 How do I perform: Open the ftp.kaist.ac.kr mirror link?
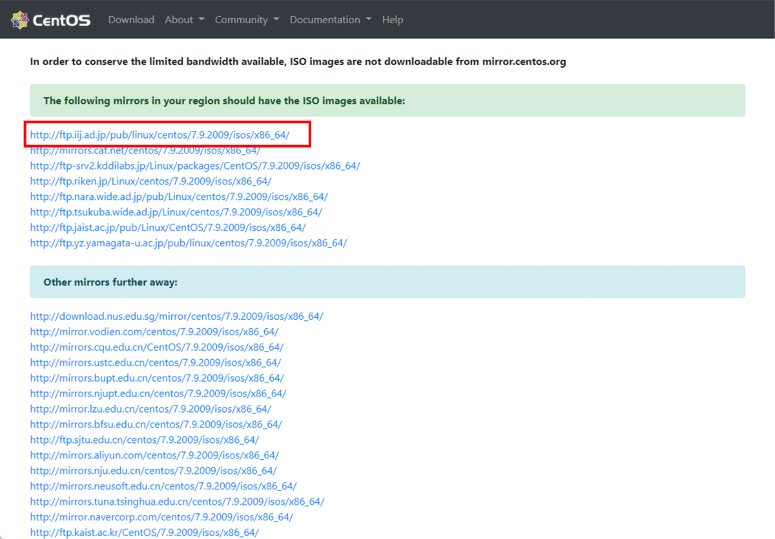point(145,533)
